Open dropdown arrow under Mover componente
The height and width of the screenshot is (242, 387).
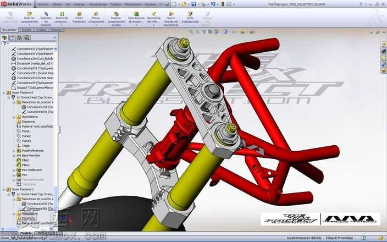[x=96, y=25]
